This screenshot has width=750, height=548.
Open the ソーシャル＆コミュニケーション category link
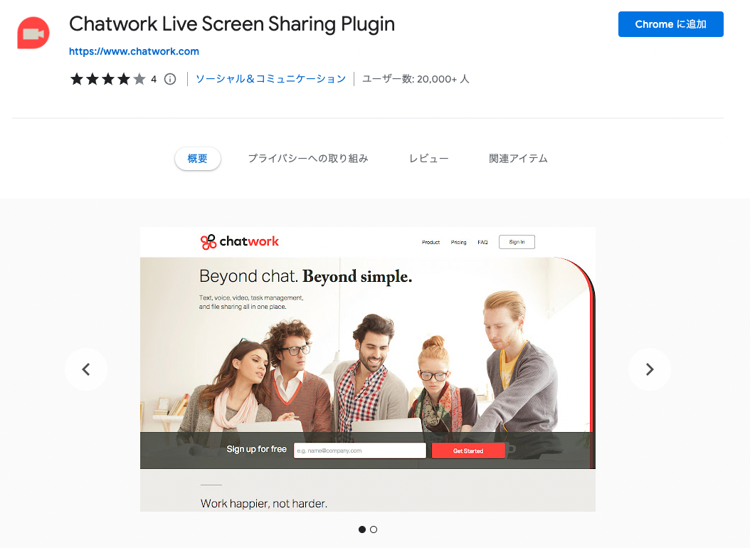270,79
